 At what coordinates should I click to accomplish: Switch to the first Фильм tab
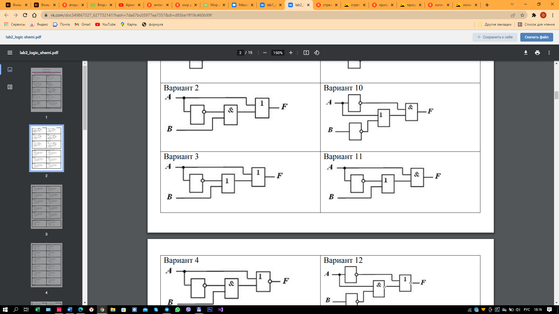tap(17, 5)
